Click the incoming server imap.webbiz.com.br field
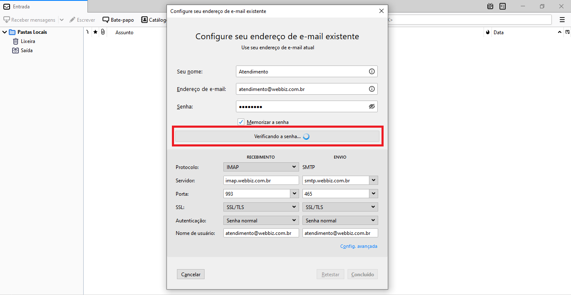The width and height of the screenshot is (571, 295). (x=261, y=181)
